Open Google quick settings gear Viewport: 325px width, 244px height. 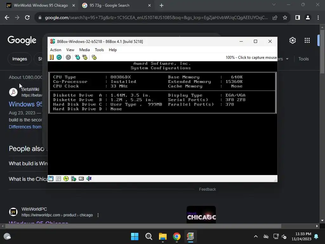(292, 40)
